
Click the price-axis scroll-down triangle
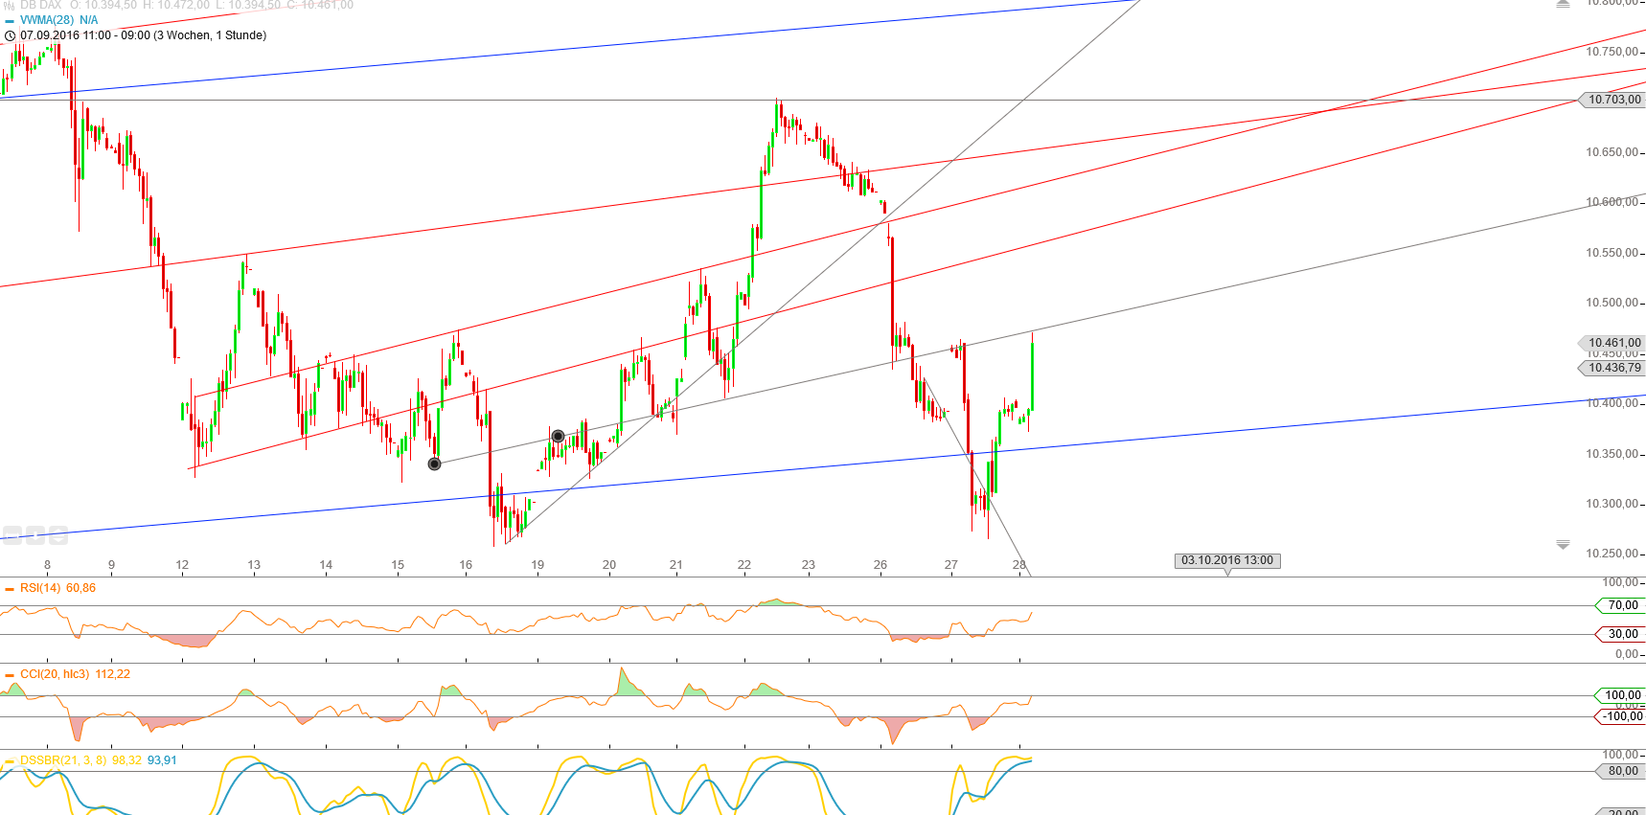tap(1563, 545)
